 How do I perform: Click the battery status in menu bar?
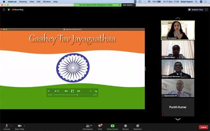tap(156, 2)
